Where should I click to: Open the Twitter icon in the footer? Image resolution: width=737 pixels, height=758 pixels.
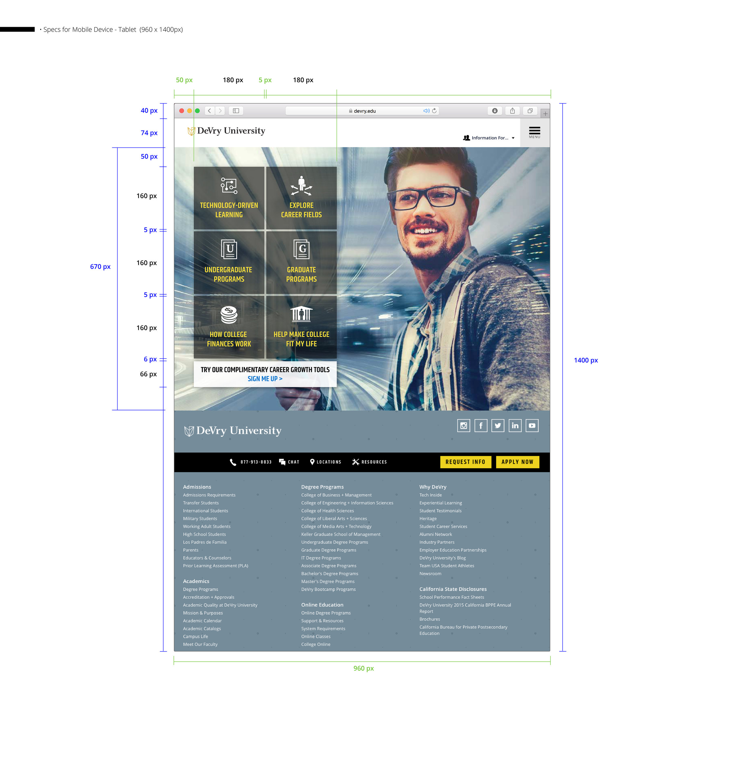tap(498, 426)
